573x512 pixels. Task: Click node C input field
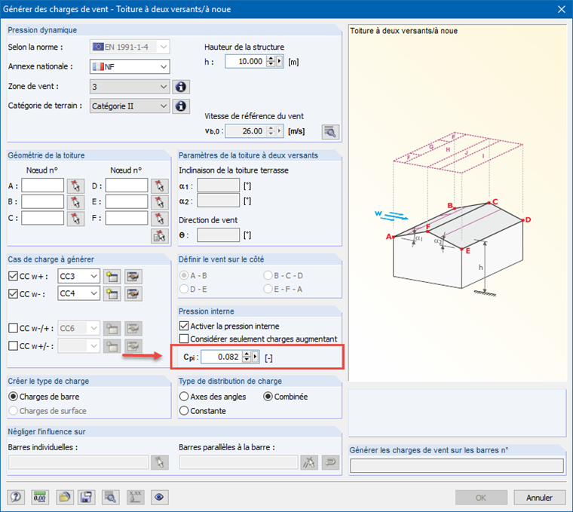pyautogui.click(x=43, y=218)
